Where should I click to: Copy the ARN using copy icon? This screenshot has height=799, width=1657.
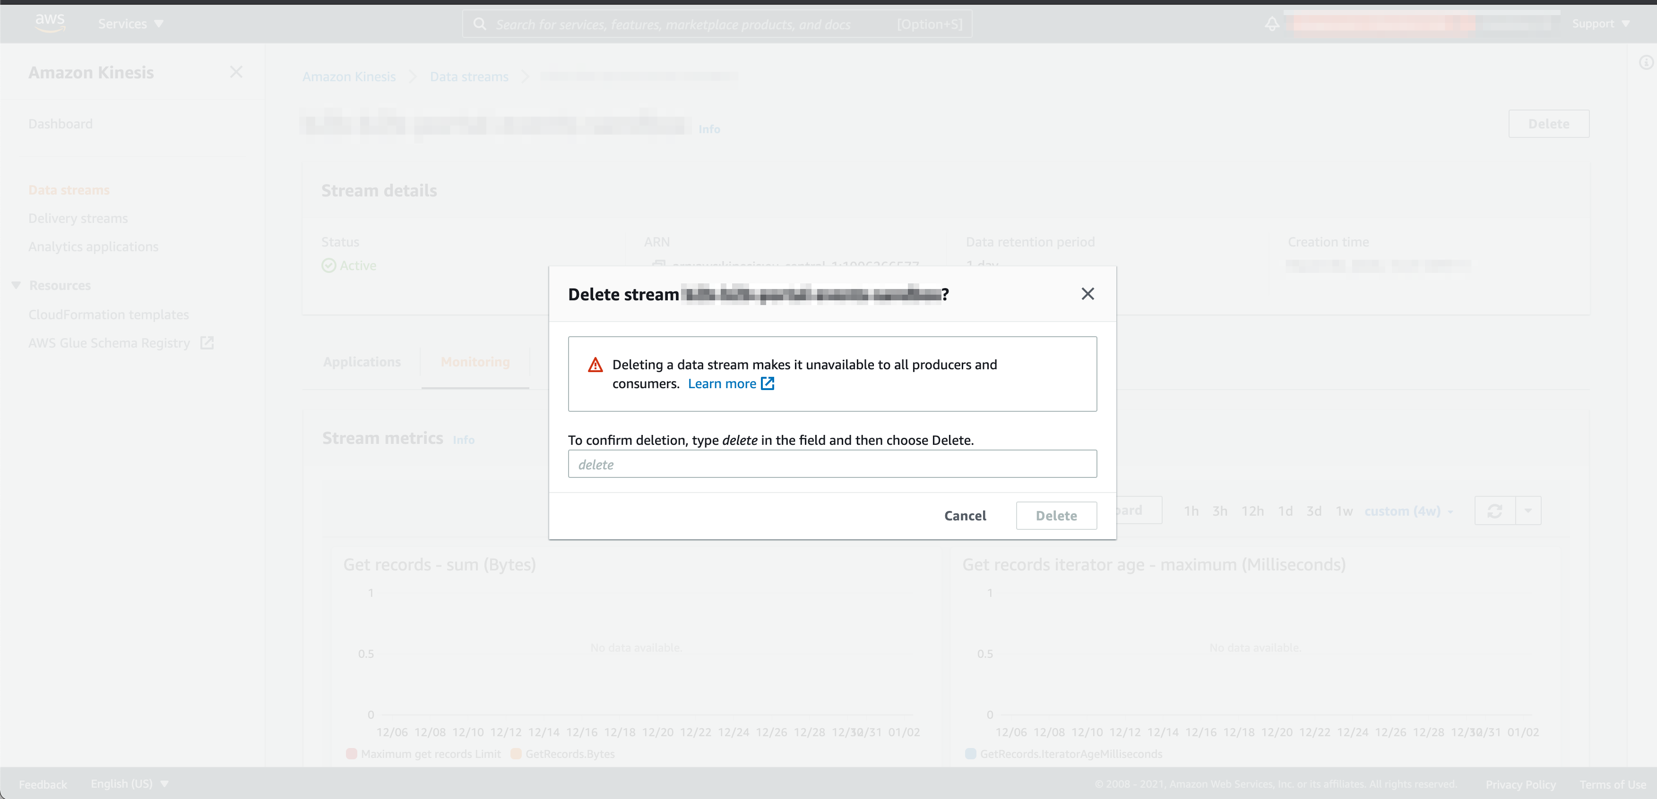click(658, 264)
